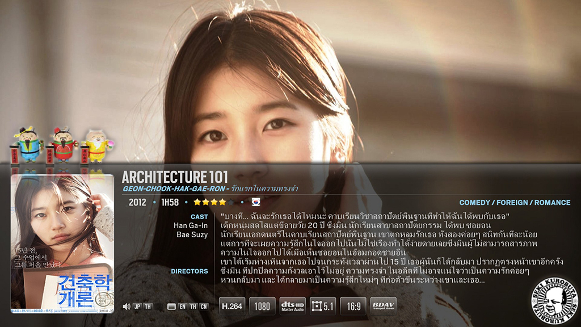Select TH audio language tag
The width and height of the screenshot is (581, 327).
point(148,307)
